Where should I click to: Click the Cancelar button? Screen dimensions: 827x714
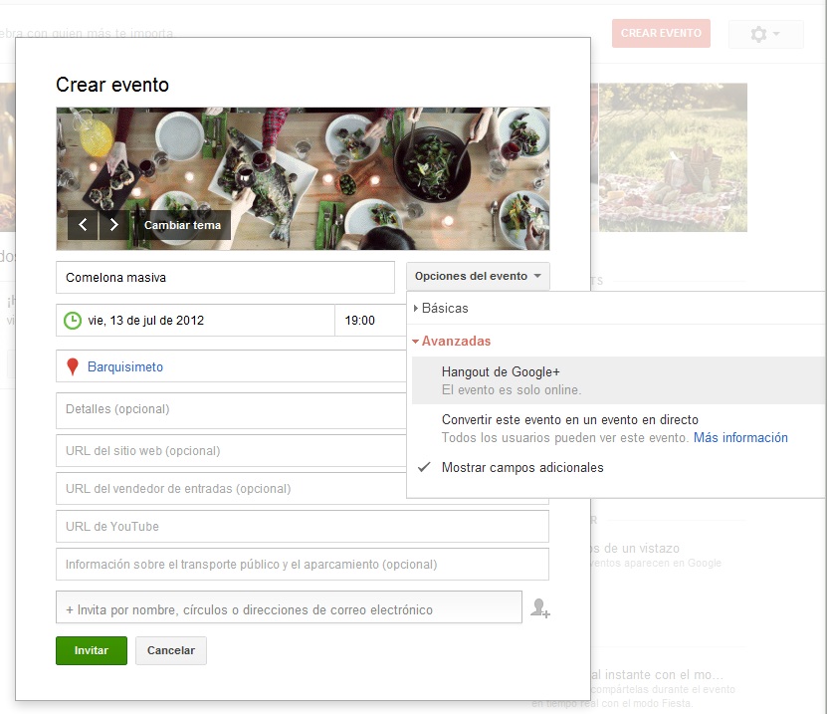point(170,650)
